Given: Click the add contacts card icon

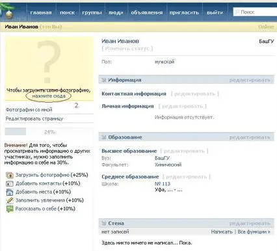Looking at the screenshot, I should click(10, 184).
